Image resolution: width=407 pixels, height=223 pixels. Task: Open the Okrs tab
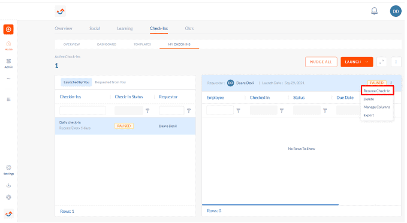[x=189, y=29]
